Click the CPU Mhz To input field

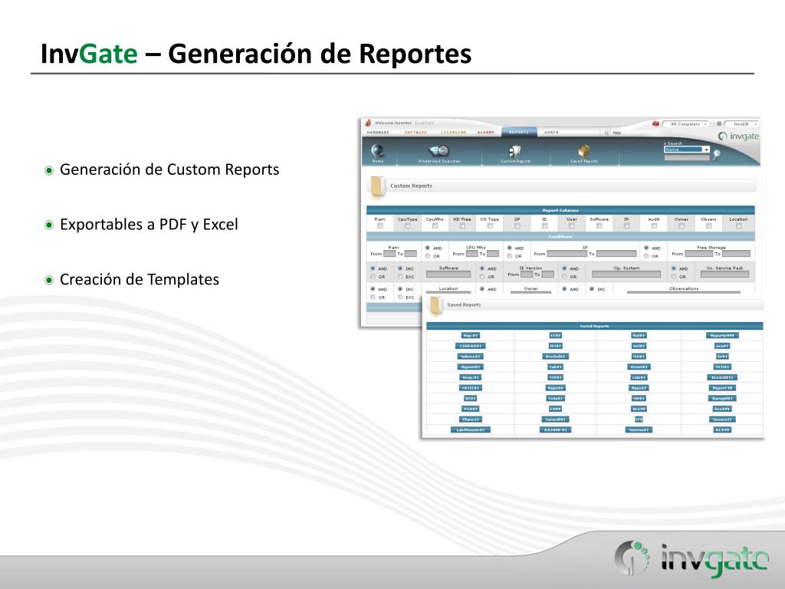tap(493, 254)
